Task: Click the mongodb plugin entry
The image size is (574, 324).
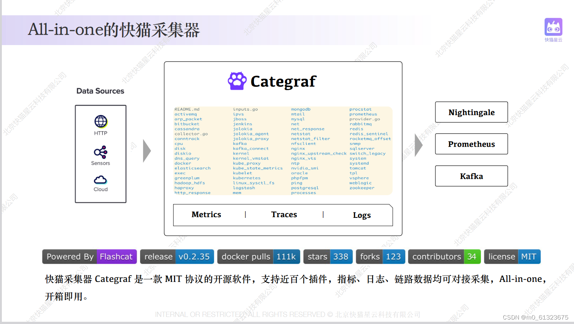Action: pyautogui.click(x=301, y=109)
